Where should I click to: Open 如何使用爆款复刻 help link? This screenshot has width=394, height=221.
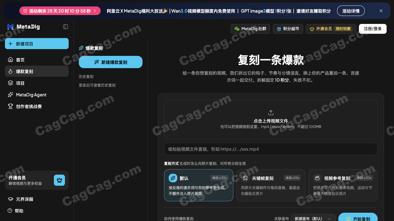coord(179,219)
